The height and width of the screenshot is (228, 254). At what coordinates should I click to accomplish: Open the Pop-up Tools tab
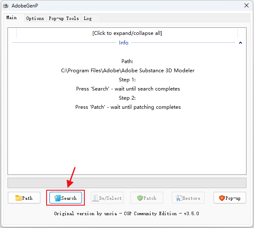(x=64, y=18)
